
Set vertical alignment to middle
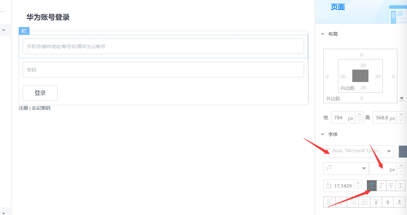click(388, 202)
